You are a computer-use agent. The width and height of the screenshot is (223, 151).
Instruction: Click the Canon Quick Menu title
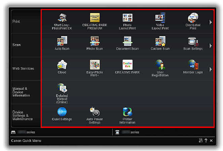tap(26, 141)
